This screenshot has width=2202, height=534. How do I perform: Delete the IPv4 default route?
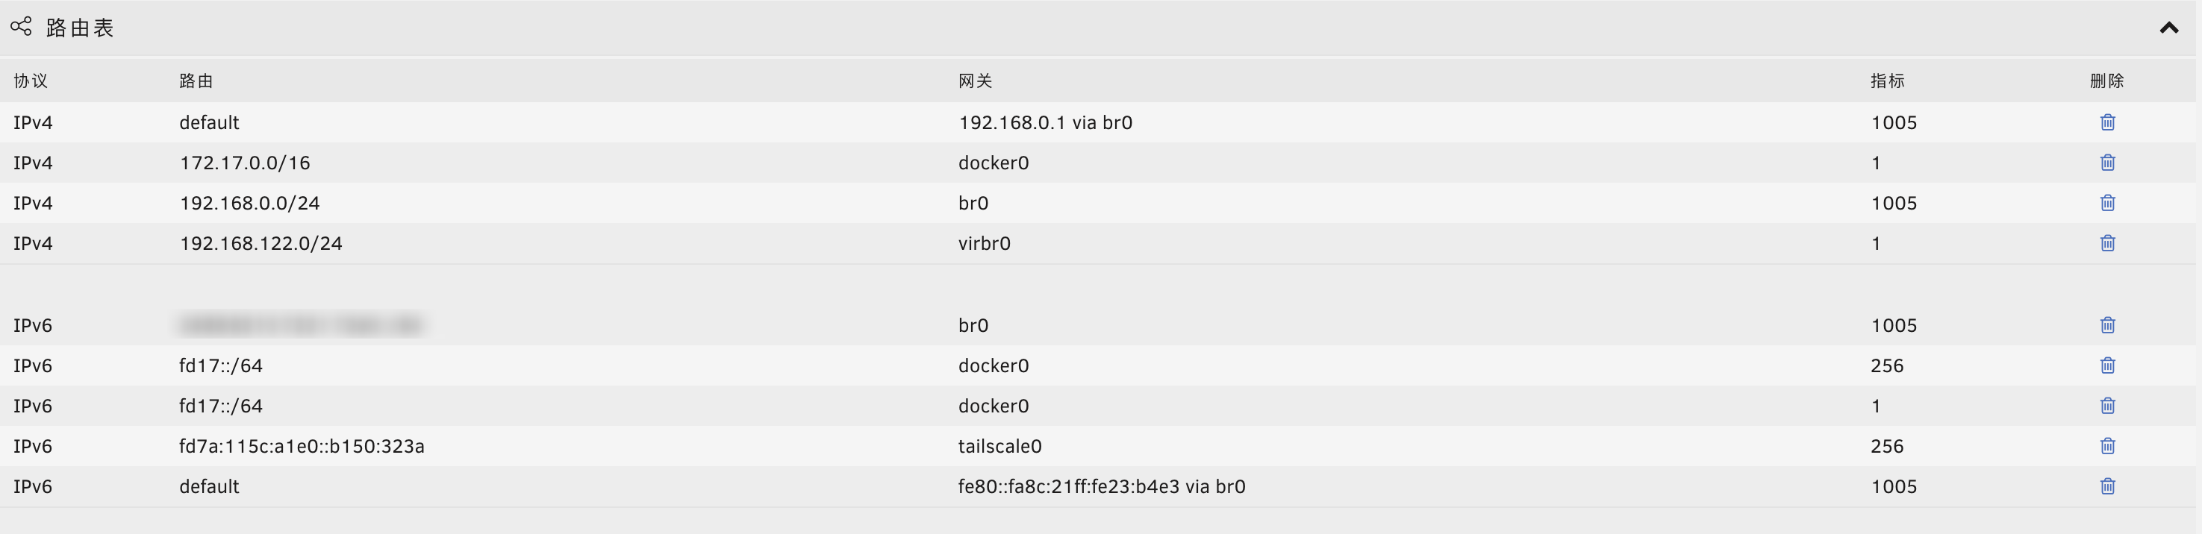(2107, 122)
